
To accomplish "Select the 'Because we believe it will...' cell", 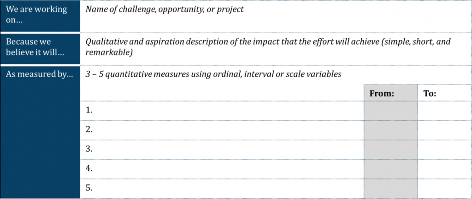I will coord(40,49).
